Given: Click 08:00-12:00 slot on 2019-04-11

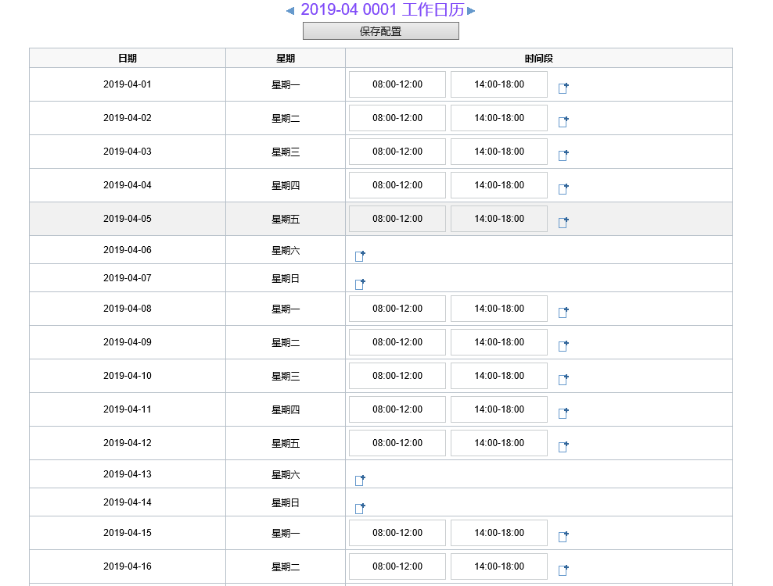Looking at the screenshot, I should tap(397, 409).
